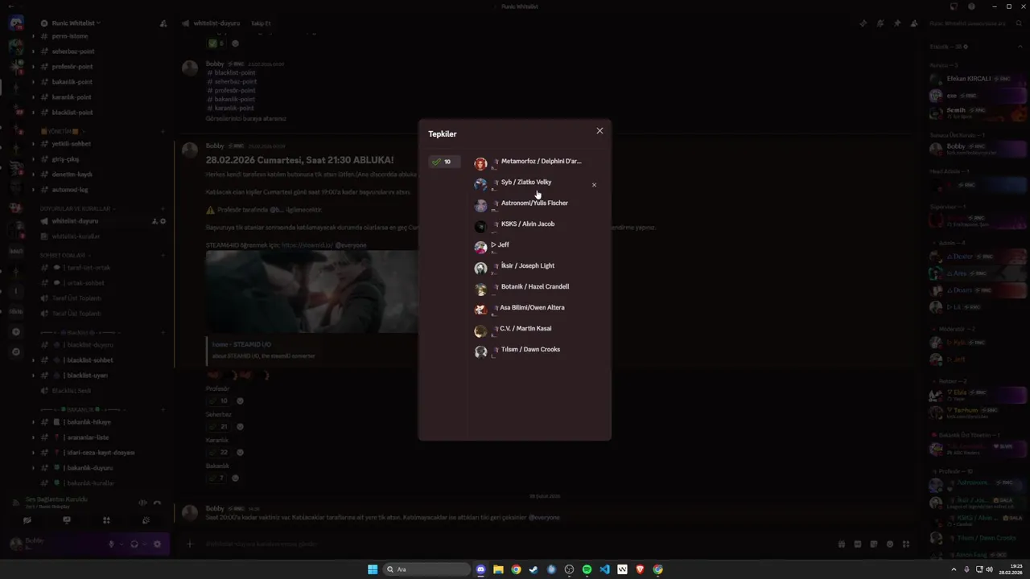This screenshot has height=579, width=1030.
Task: Open perm-isteme channel
Action: (x=70, y=36)
